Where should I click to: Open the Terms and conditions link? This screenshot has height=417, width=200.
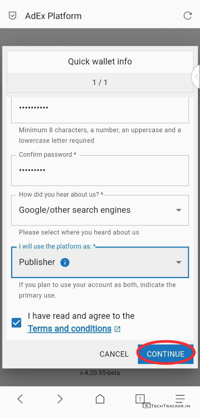click(70, 329)
